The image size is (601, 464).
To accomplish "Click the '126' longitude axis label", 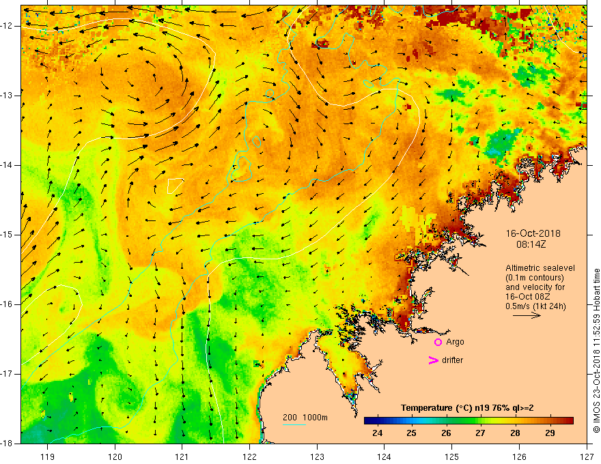I will tap(519, 456).
